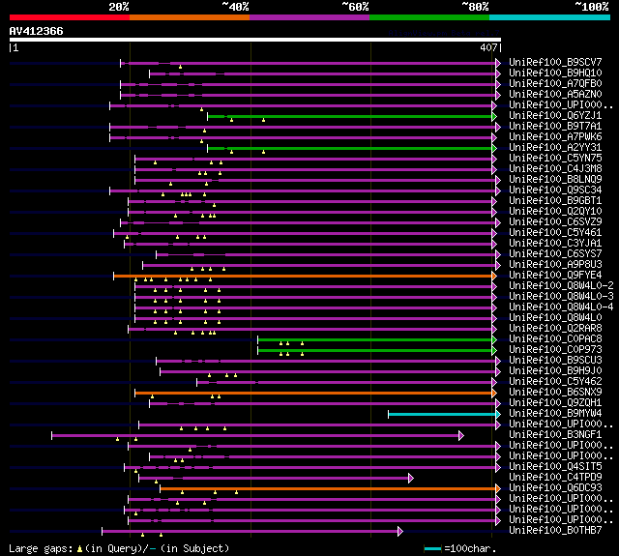
Task: Select the UniRef100_C0PAC8 label
Action: 555,339
